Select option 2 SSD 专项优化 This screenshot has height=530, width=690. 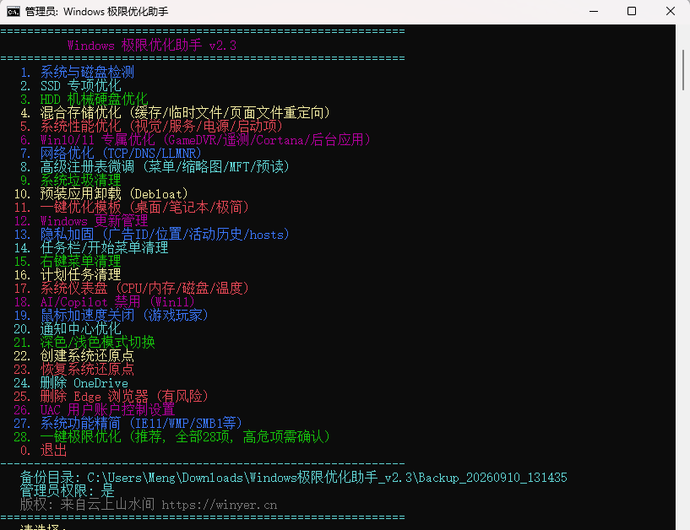70,86
